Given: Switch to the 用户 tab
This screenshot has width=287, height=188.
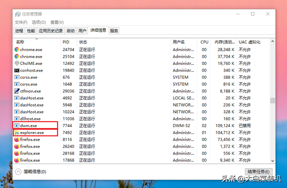Looking at the screenshot, I should click(x=82, y=31).
